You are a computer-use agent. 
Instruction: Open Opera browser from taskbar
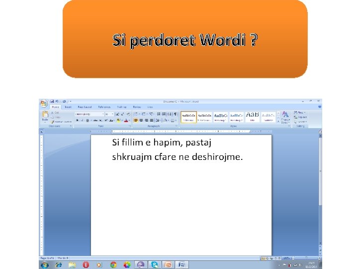(x=86, y=265)
